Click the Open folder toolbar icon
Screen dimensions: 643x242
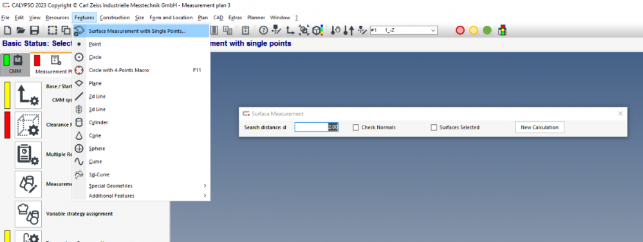click(x=21, y=30)
